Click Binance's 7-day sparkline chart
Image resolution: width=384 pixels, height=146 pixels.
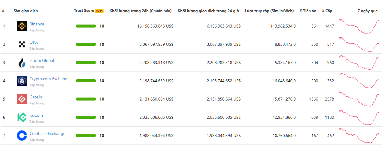359,26
